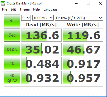
Task: Minimize the CrystalDiskMark window
Action: [x=76, y=3]
